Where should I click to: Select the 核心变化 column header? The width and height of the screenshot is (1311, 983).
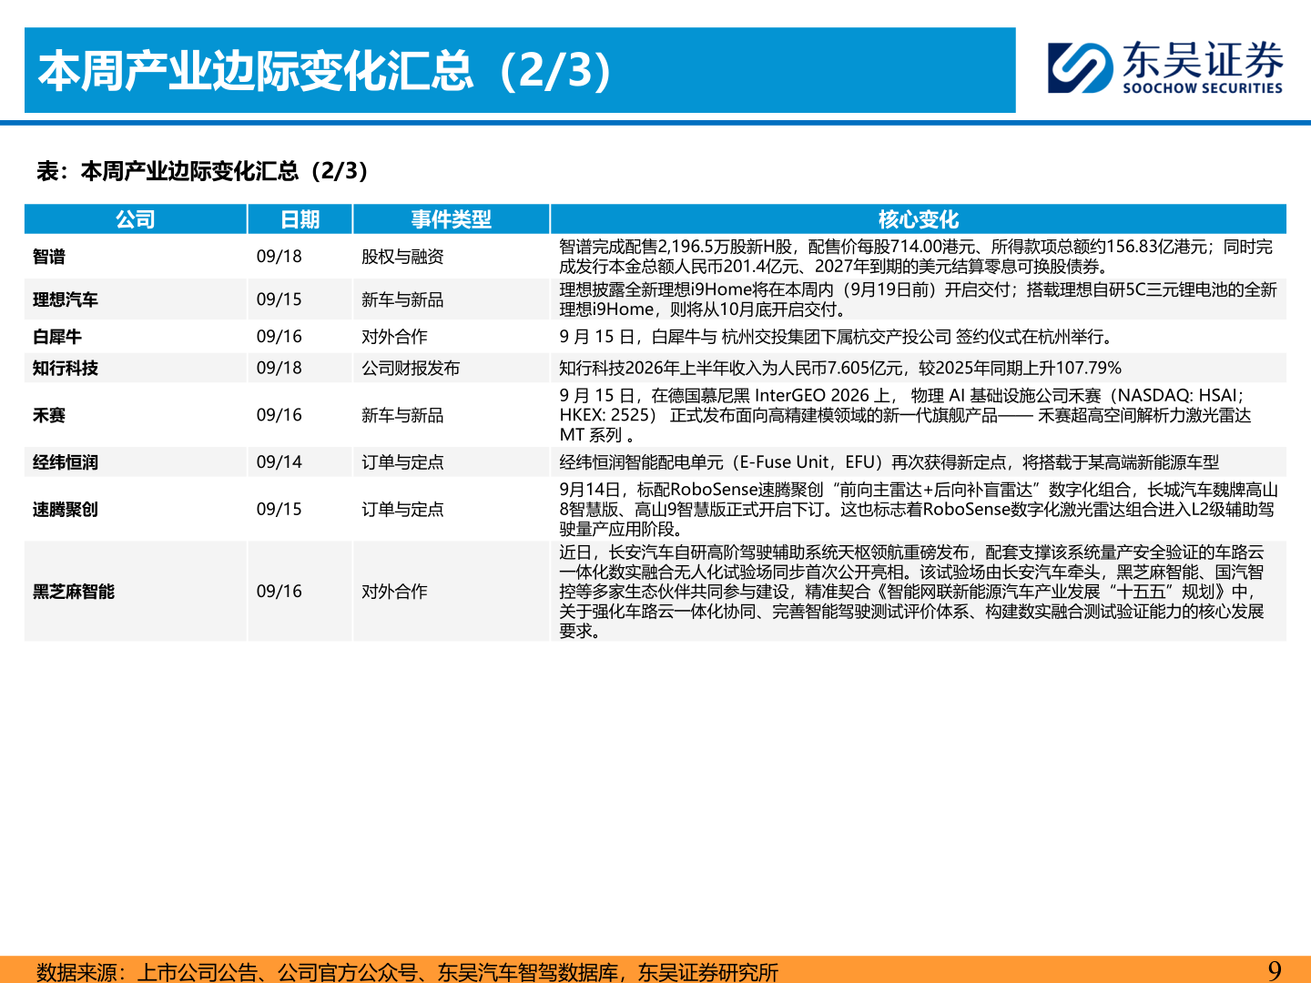(x=918, y=219)
